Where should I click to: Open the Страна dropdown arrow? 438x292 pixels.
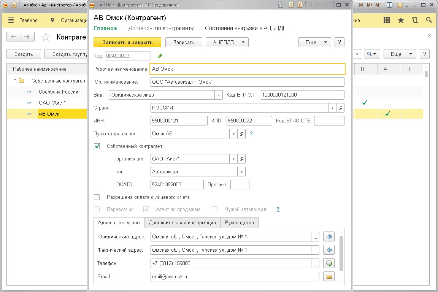[x=333, y=108]
